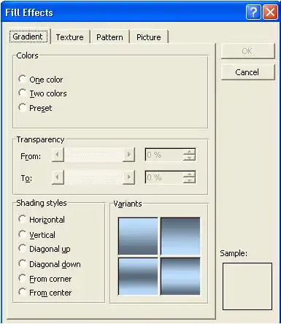281x324 pixels.
Task: Click the Cancel button
Action: coord(247,72)
